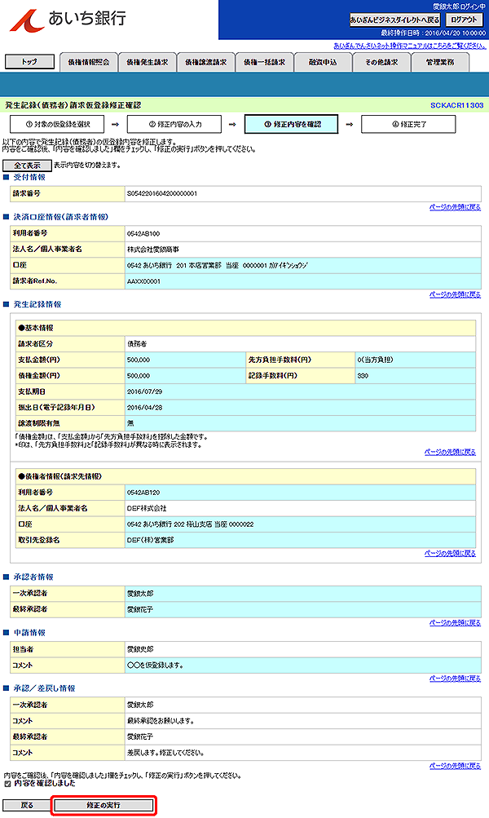Click comment 最終承認をお願いします。
The height and width of the screenshot is (818, 489).
coord(161,721)
